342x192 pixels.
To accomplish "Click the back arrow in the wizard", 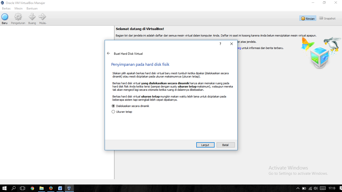I will [108, 53].
